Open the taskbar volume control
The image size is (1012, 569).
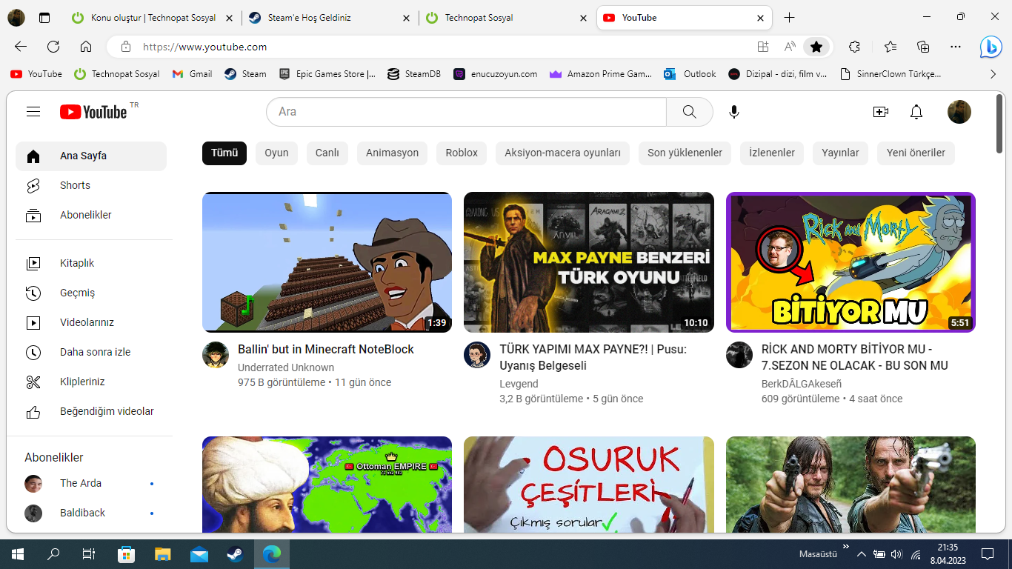click(896, 554)
